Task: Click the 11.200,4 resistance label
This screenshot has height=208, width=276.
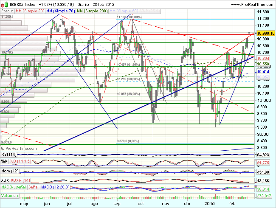Action: pyautogui.click(x=7, y=17)
